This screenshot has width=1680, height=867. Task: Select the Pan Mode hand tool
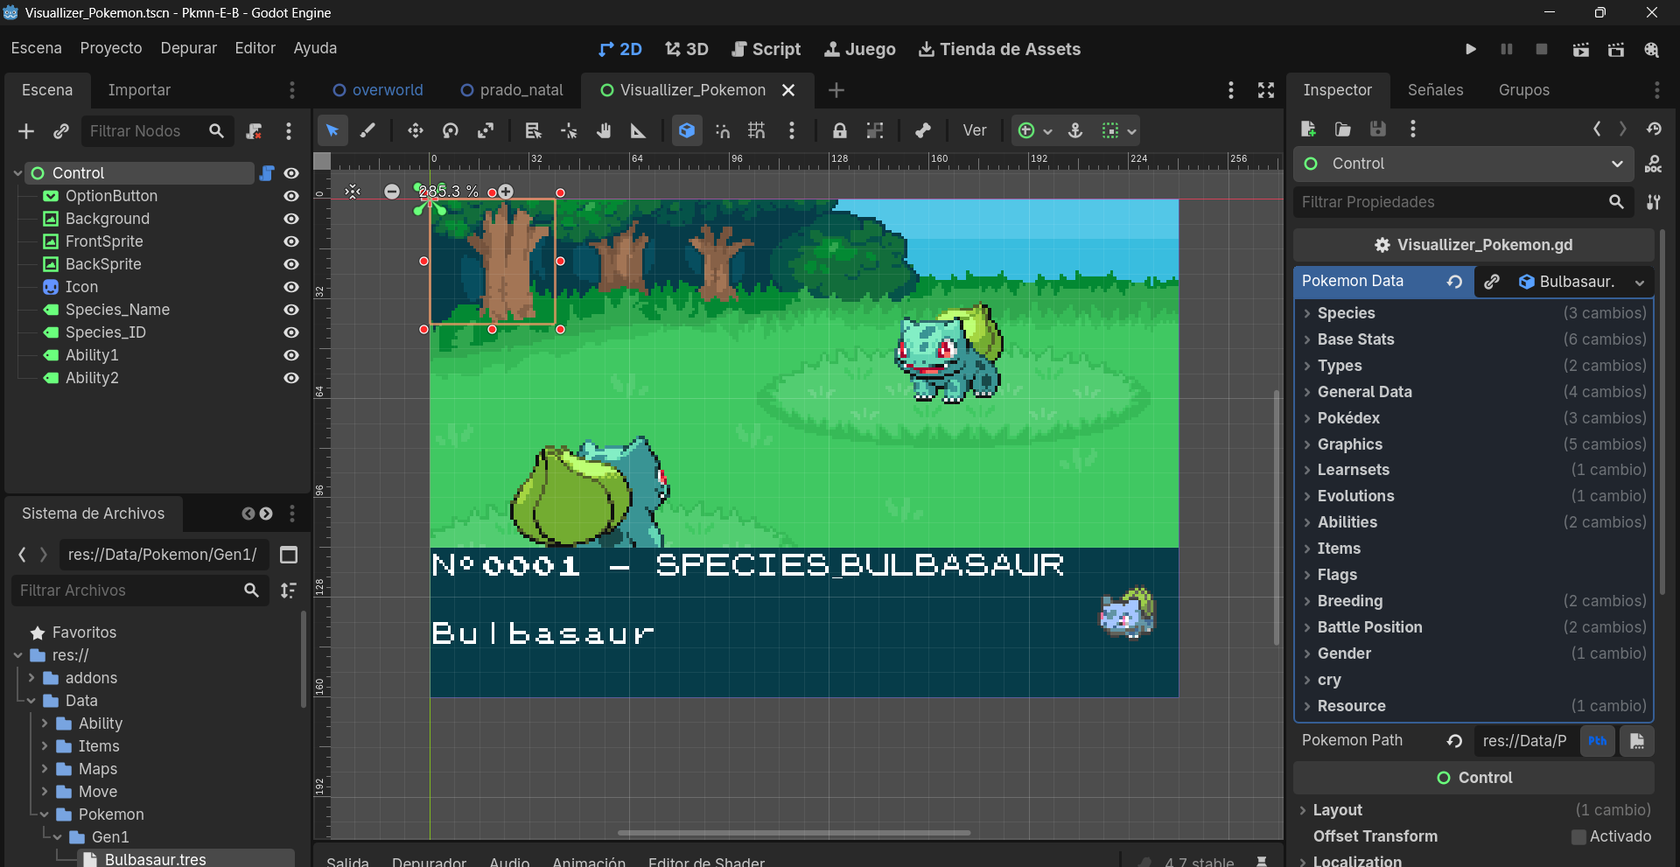(604, 130)
